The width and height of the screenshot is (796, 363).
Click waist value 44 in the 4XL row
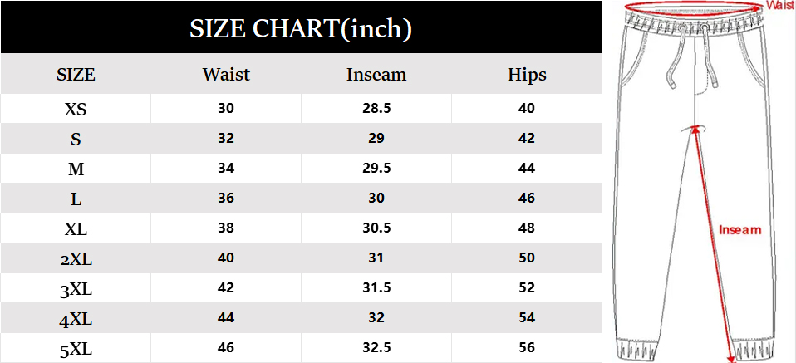pos(226,317)
